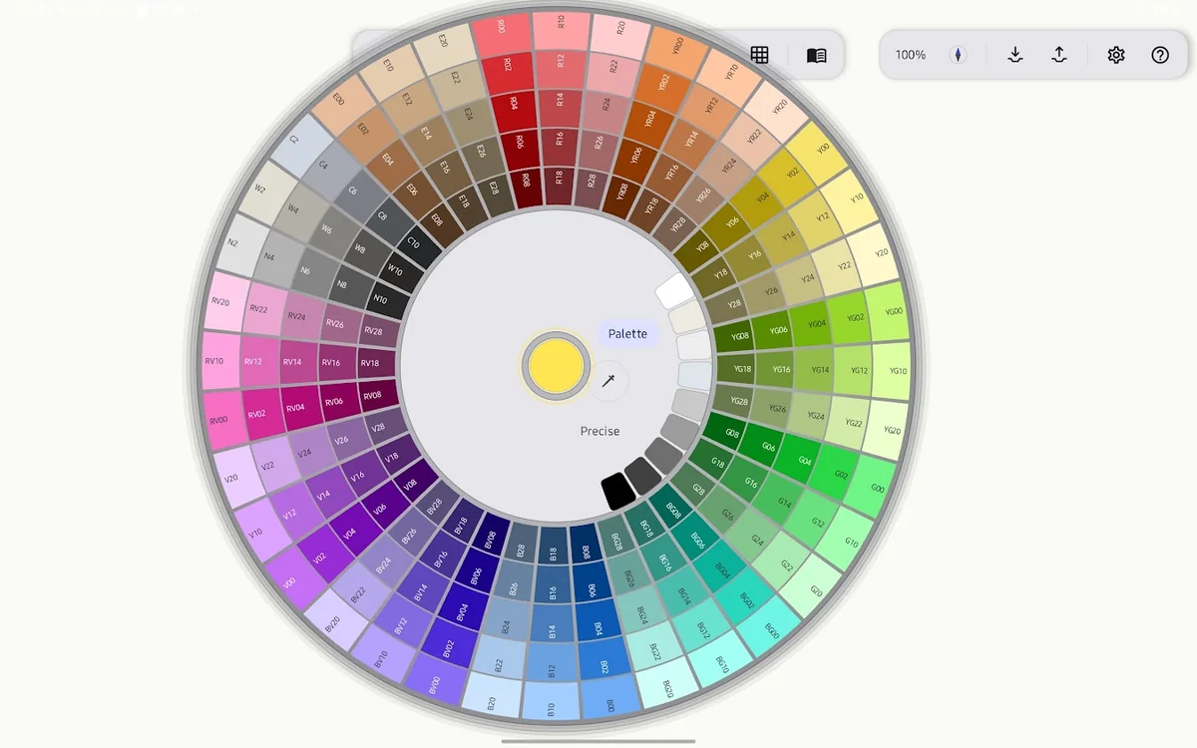
Task: Switch to Precise mode
Action: click(600, 431)
